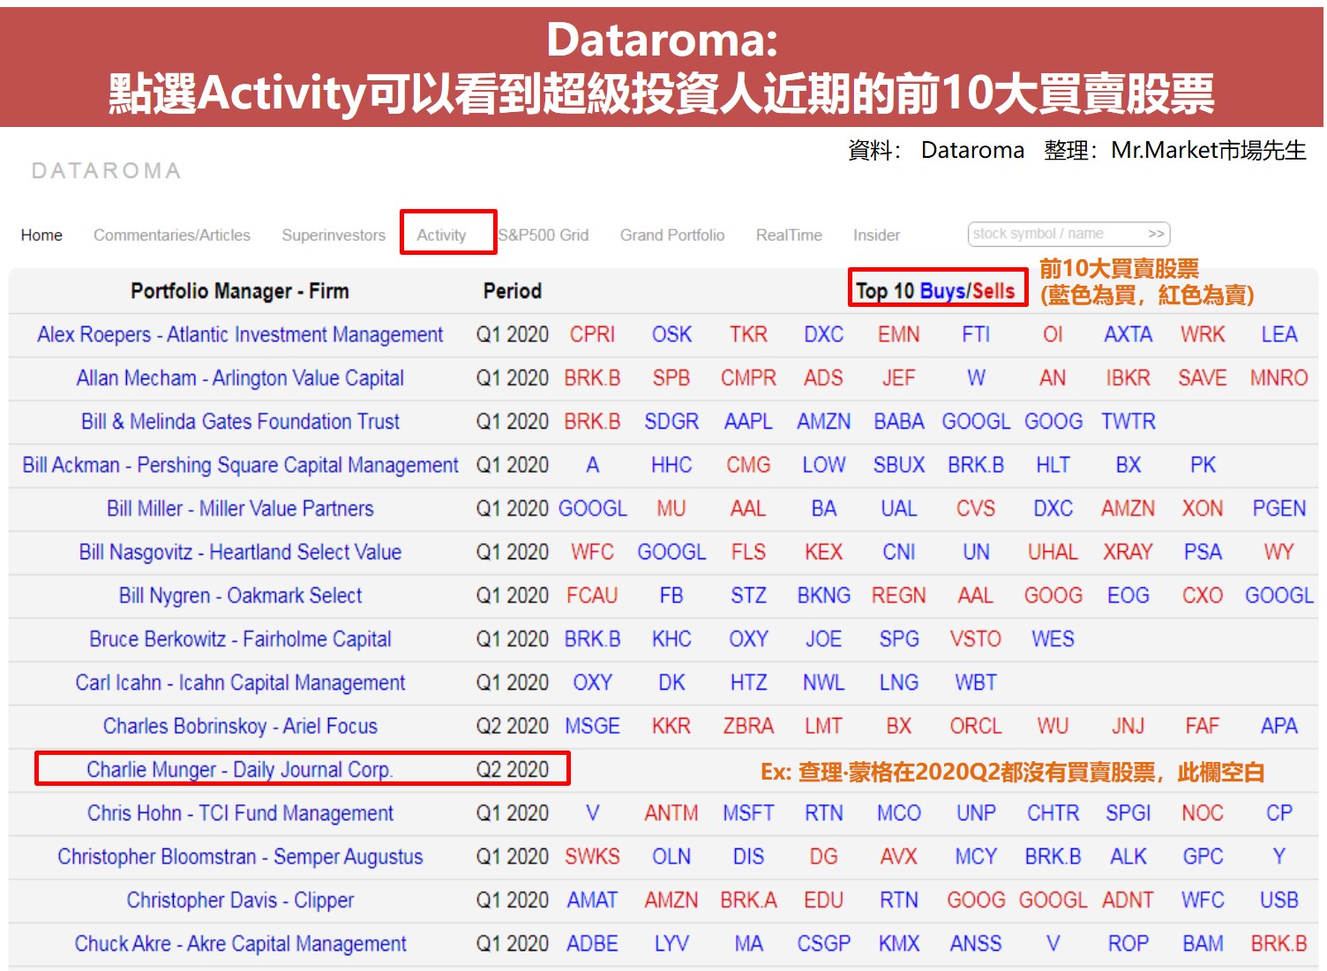Click REGN ticker in Bill Nygren row

899,595
